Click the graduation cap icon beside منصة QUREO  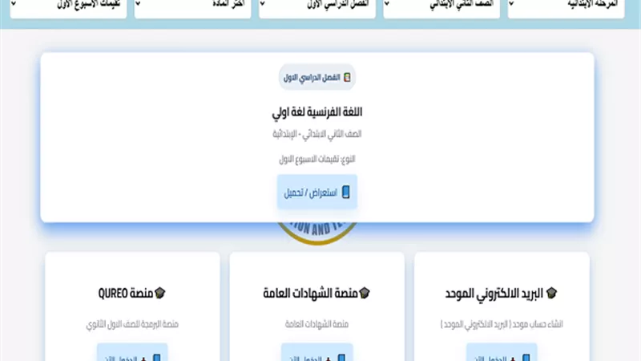[x=159, y=293]
